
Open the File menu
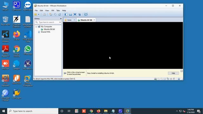click(36, 10)
